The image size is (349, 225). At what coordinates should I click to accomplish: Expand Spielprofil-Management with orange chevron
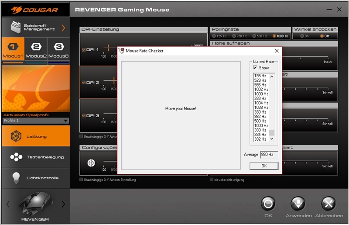point(63,28)
